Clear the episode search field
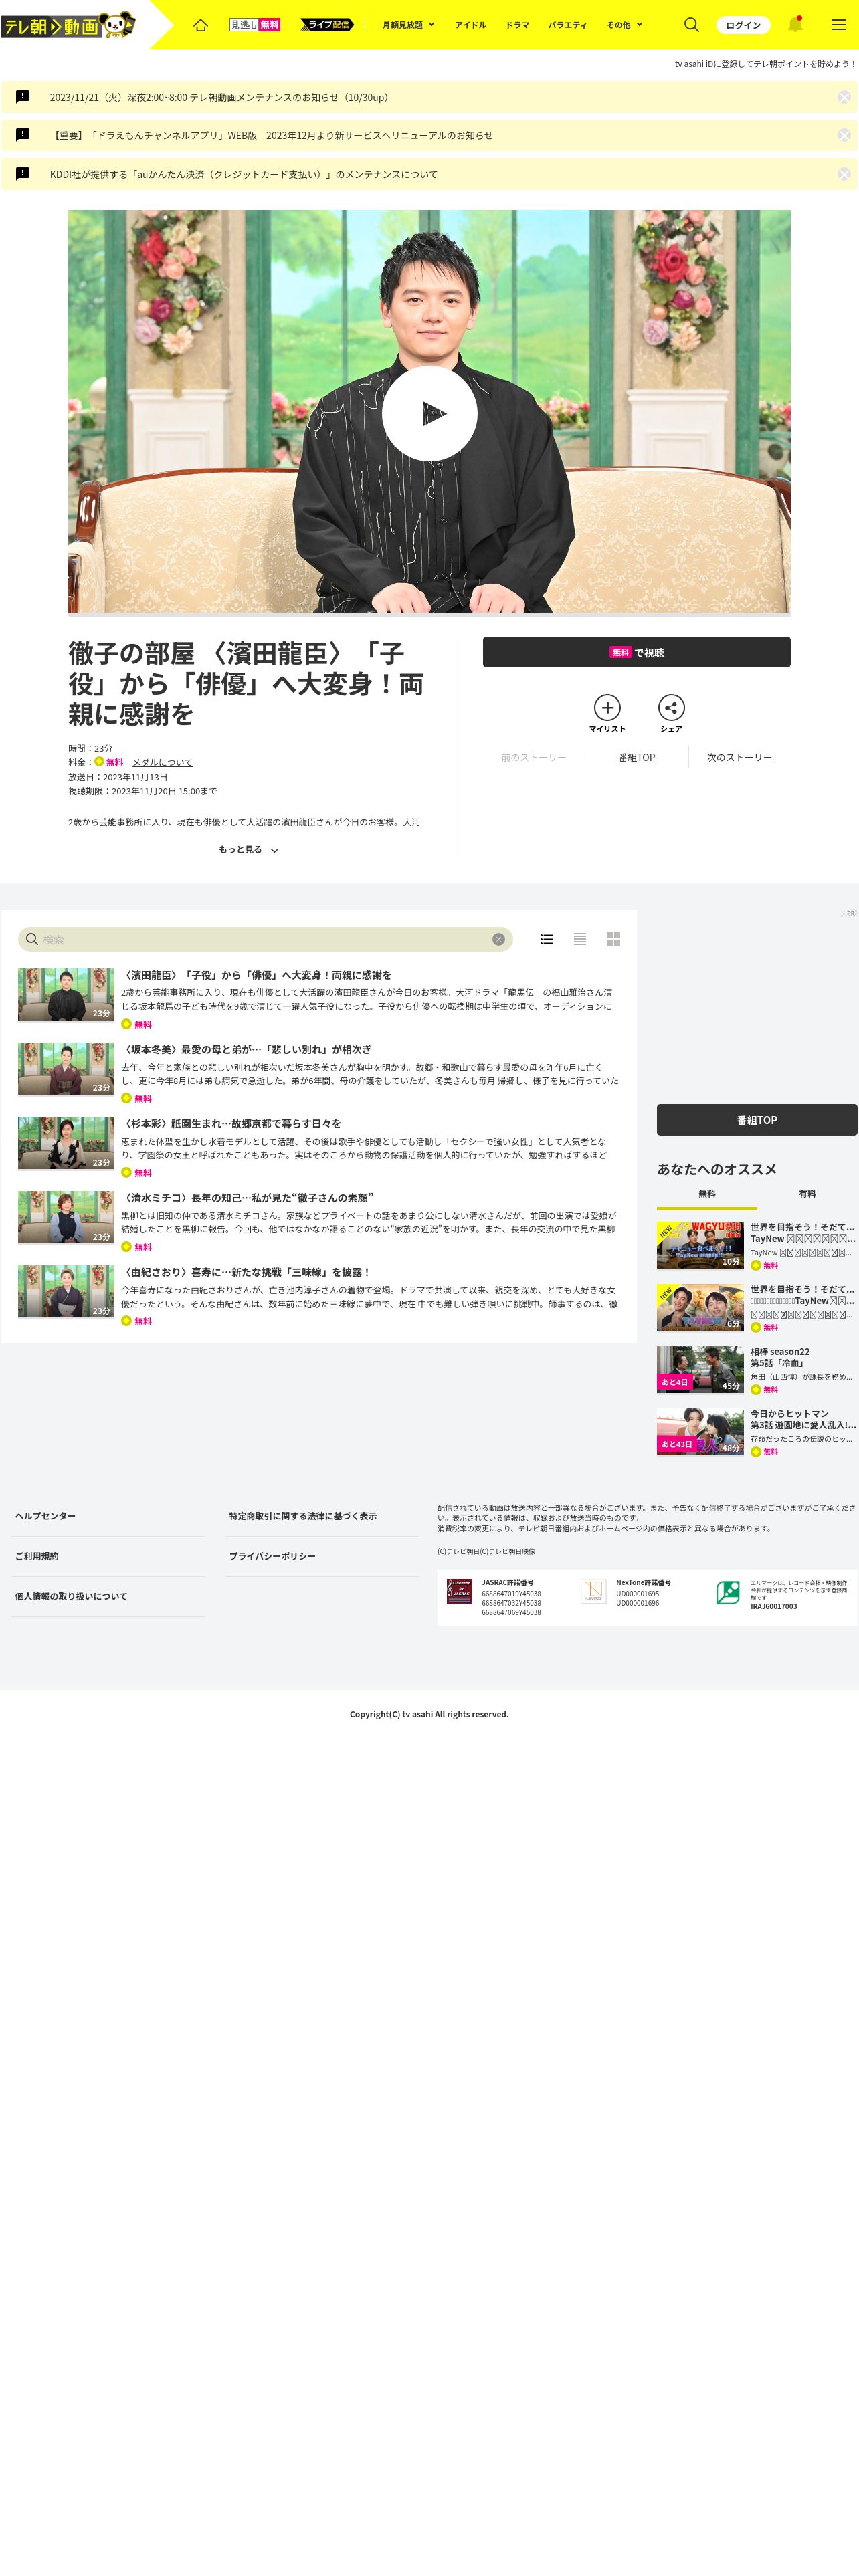This screenshot has width=859, height=2576. click(x=498, y=939)
